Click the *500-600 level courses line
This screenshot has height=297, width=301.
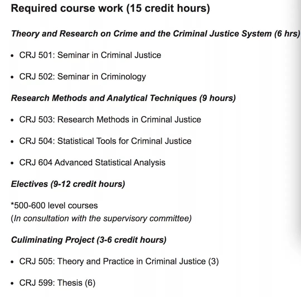pos(54,206)
